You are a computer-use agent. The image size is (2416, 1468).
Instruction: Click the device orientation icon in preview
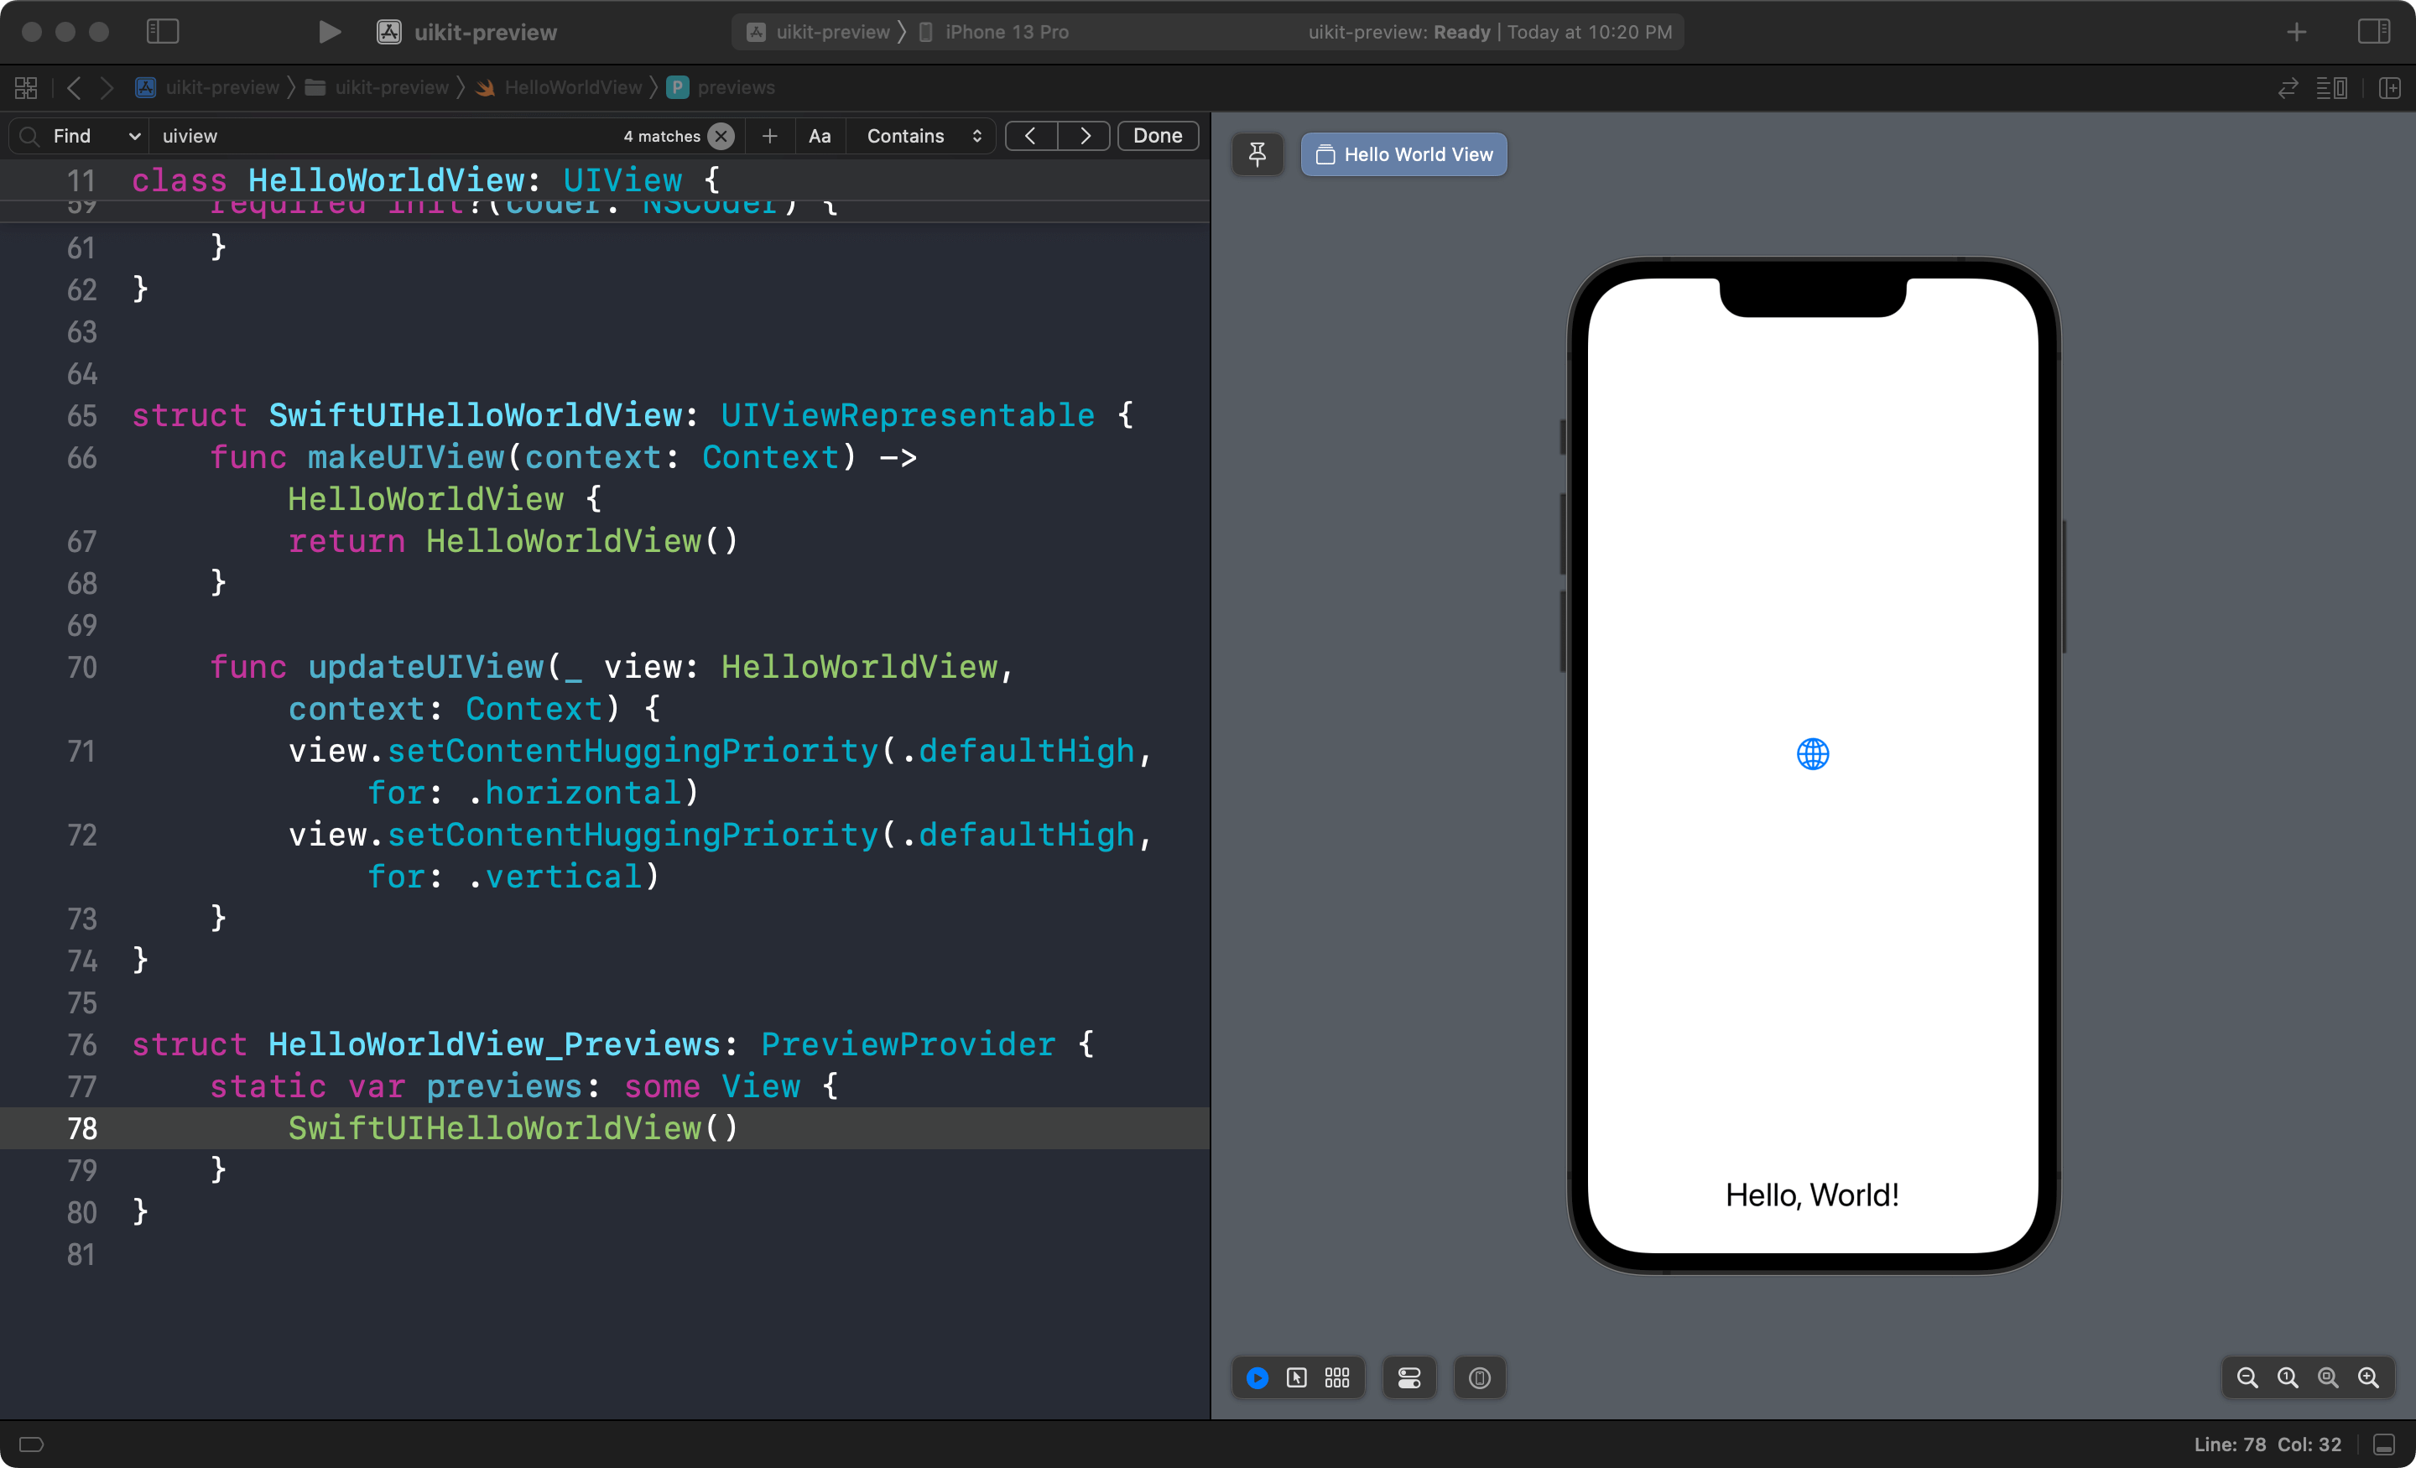1479,1377
